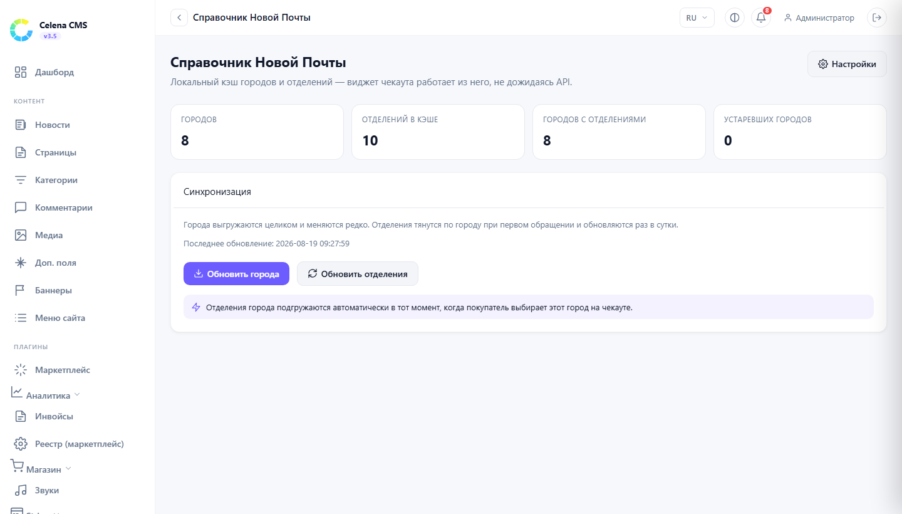
Task: Click the Маркетплейс loader icon
Action: click(21, 370)
